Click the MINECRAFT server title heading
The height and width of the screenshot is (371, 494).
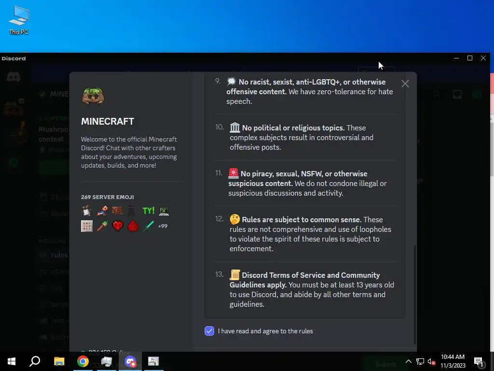[x=108, y=121]
